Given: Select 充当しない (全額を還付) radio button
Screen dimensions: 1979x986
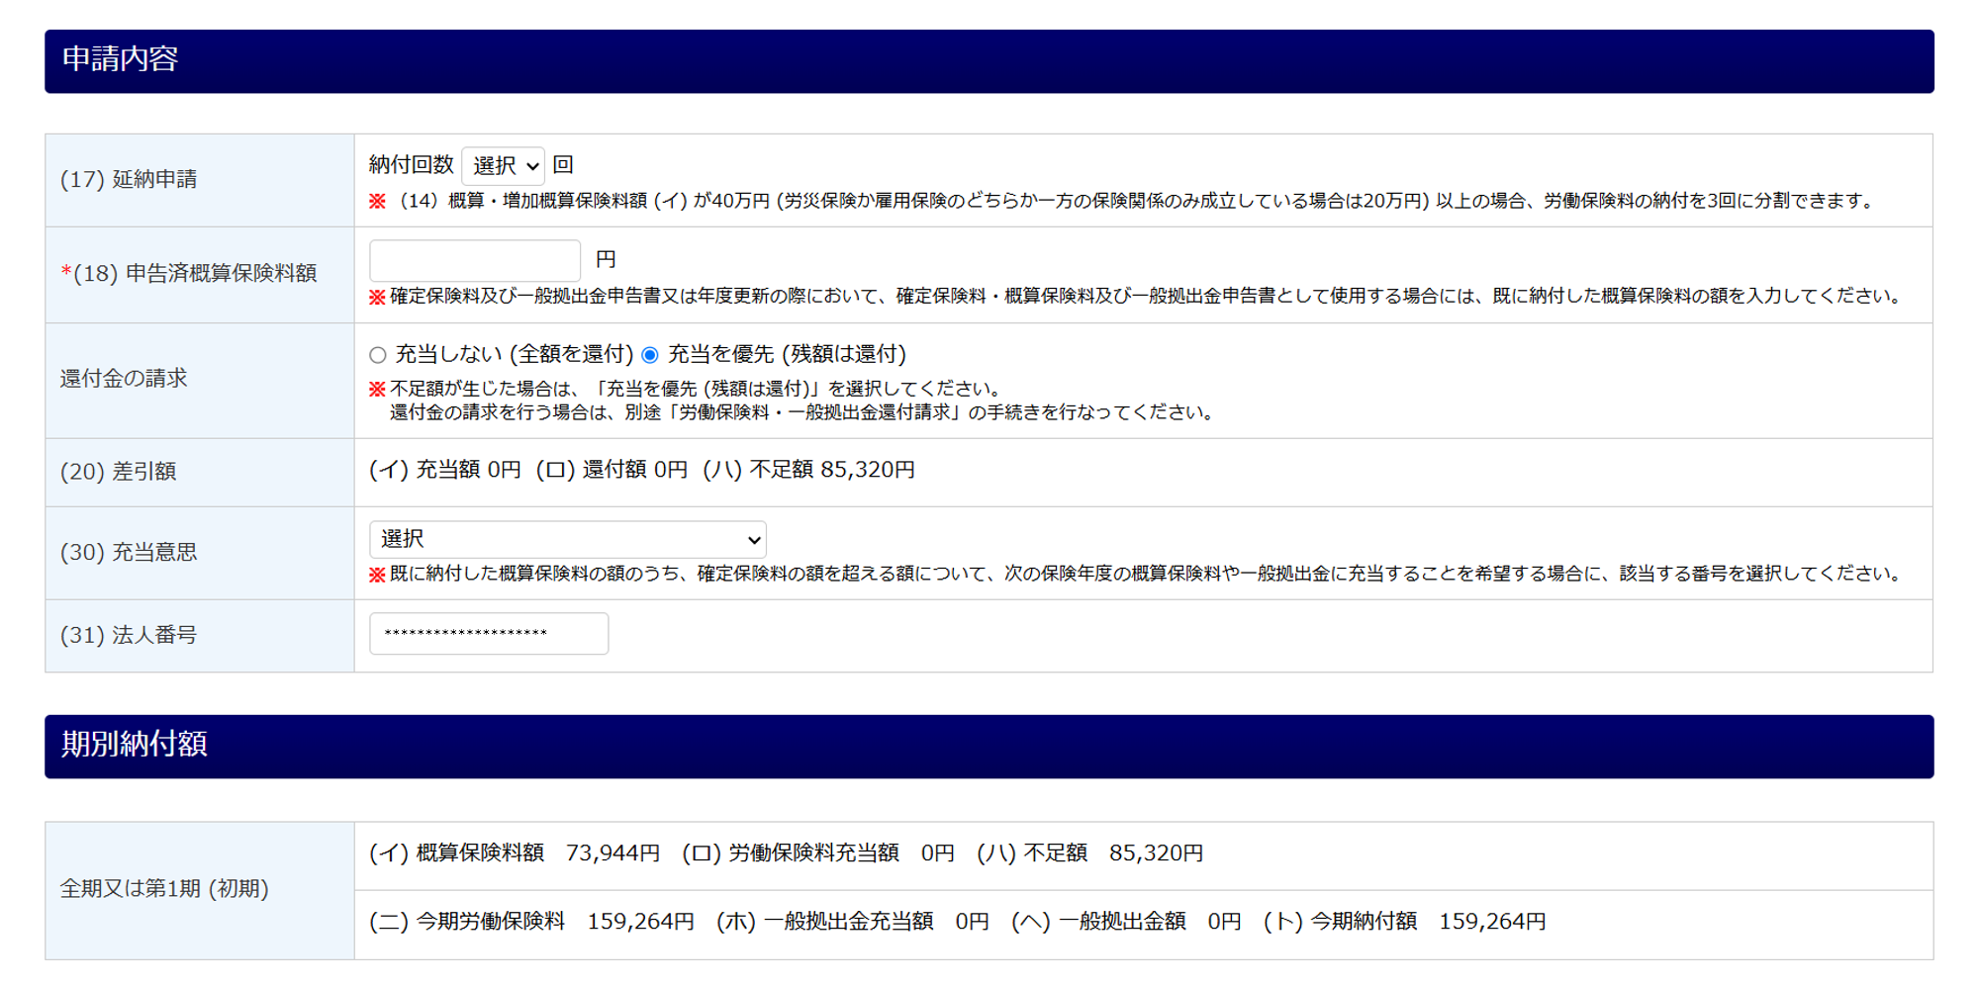Looking at the screenshot, I should pyautogui.click(x=378, y=355).
